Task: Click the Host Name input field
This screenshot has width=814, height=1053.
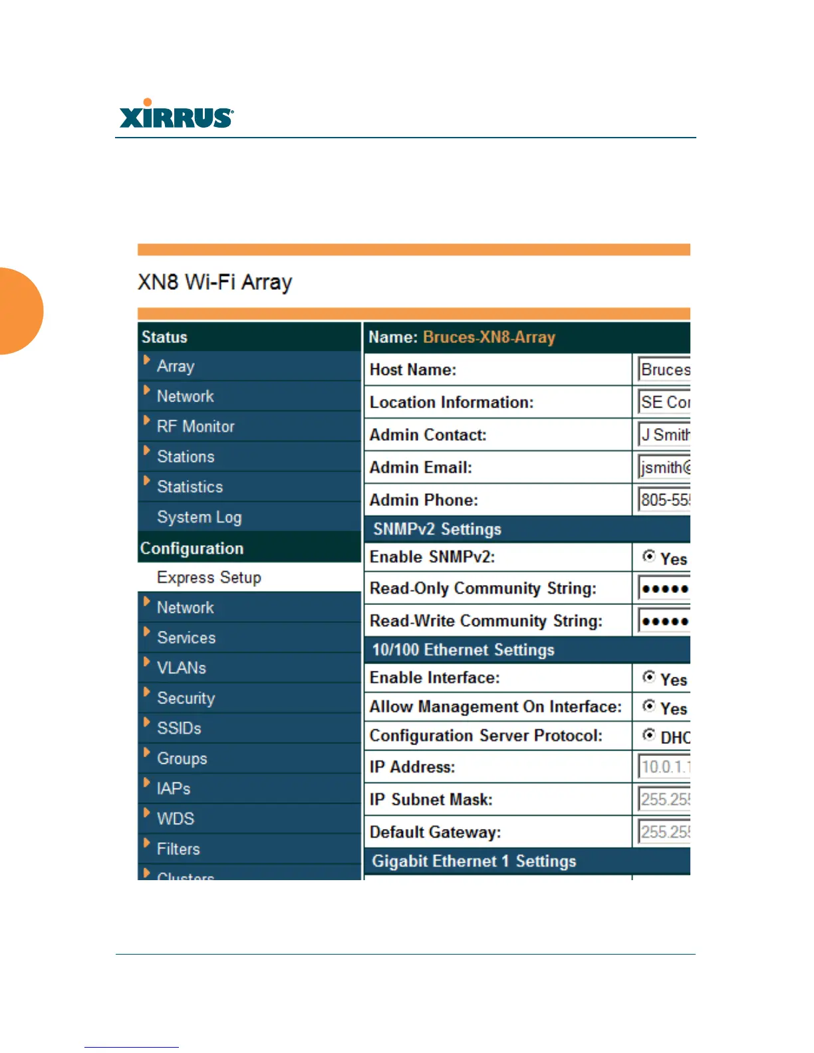Action: [664, 370]
